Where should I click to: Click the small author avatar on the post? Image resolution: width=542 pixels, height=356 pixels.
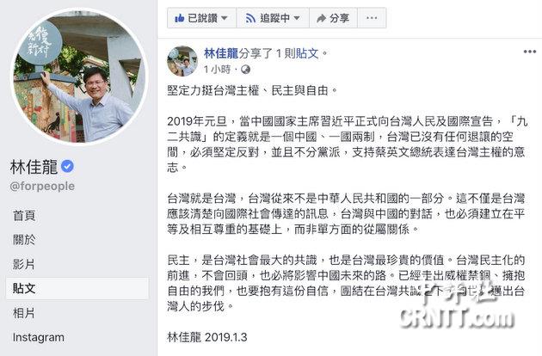coord(182,61)
